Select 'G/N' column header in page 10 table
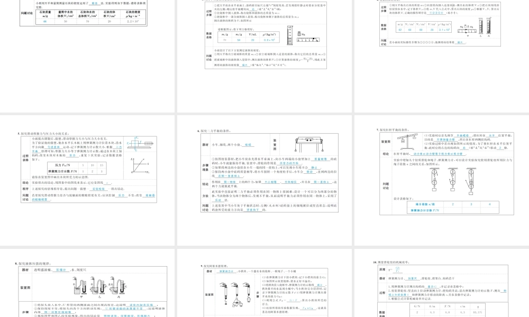Screen dimensions: 529x317 coord(417,306)
